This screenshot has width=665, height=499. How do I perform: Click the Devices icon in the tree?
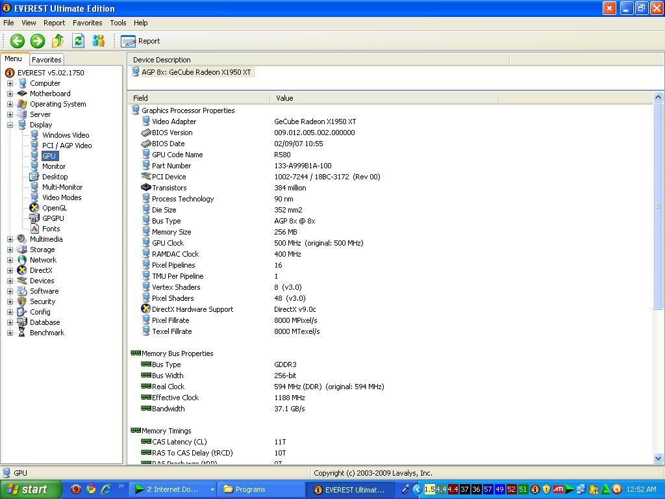click(x=22, y=281)
